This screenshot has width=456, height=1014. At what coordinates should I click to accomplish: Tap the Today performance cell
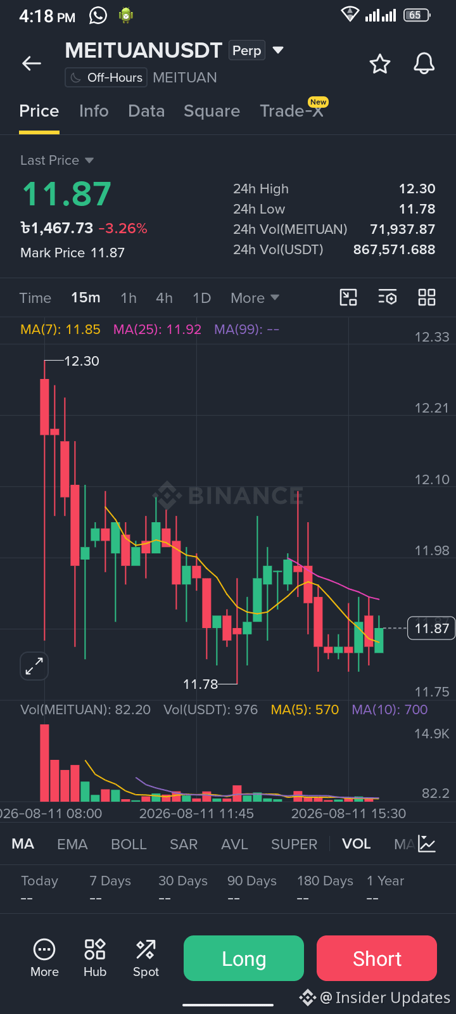pyautogui.click(x=39, y=889)
